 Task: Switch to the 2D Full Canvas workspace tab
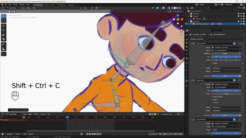pyautogui.click(x=50, y=5)
